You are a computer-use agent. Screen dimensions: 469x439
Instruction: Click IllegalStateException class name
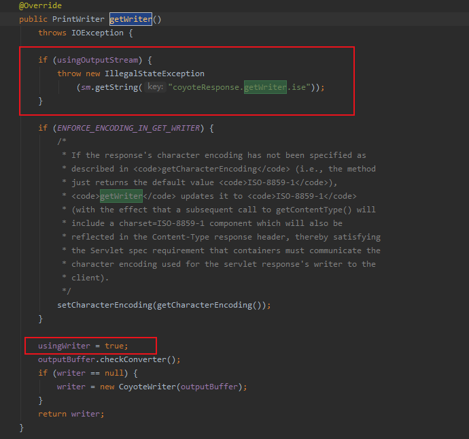(x=154, y=74)
